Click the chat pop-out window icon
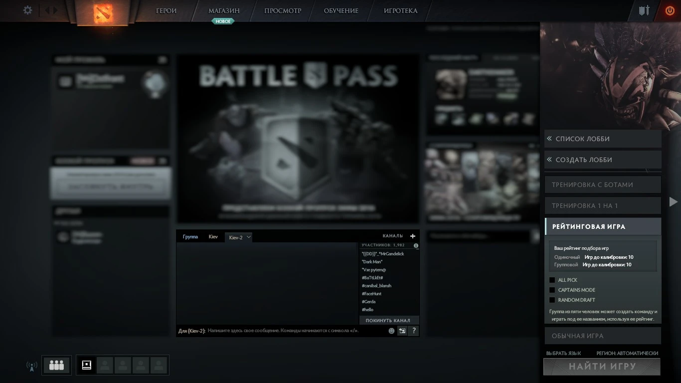 point(402,331)
